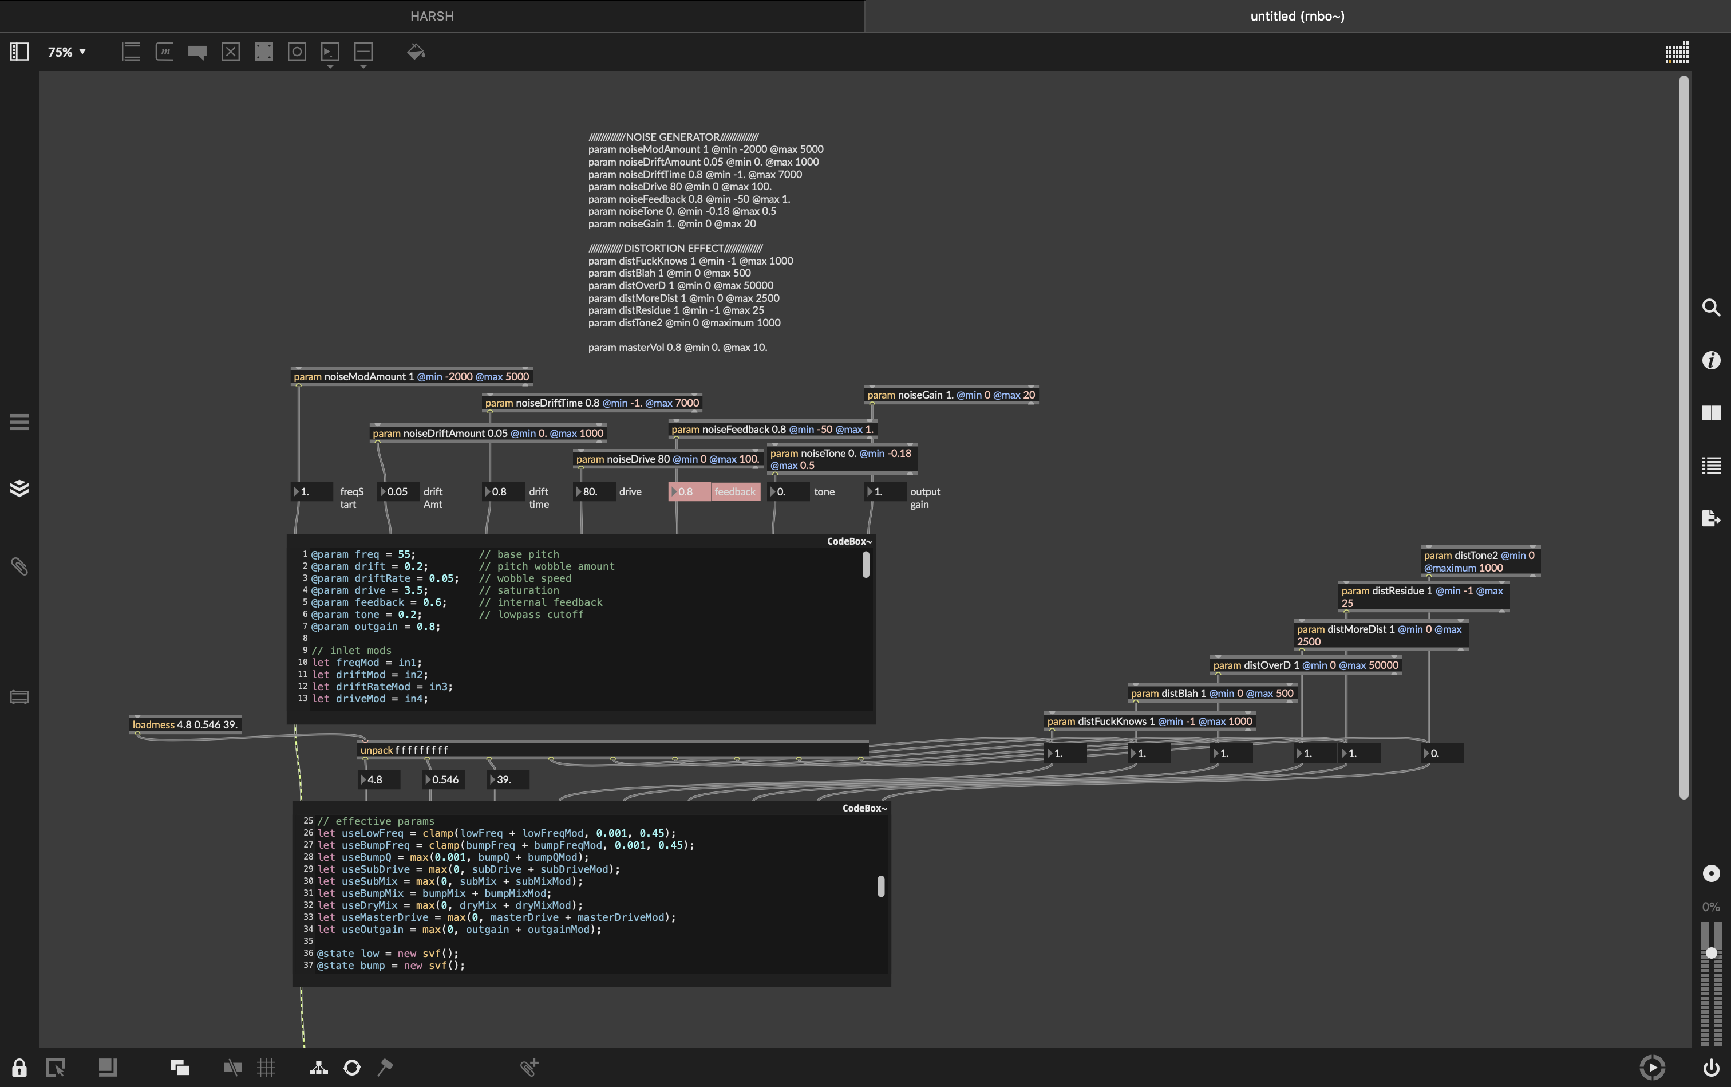This screenshot has width=1731, height=1087.
Task: Switch to the HARSH tab
Action: [432, 16]
